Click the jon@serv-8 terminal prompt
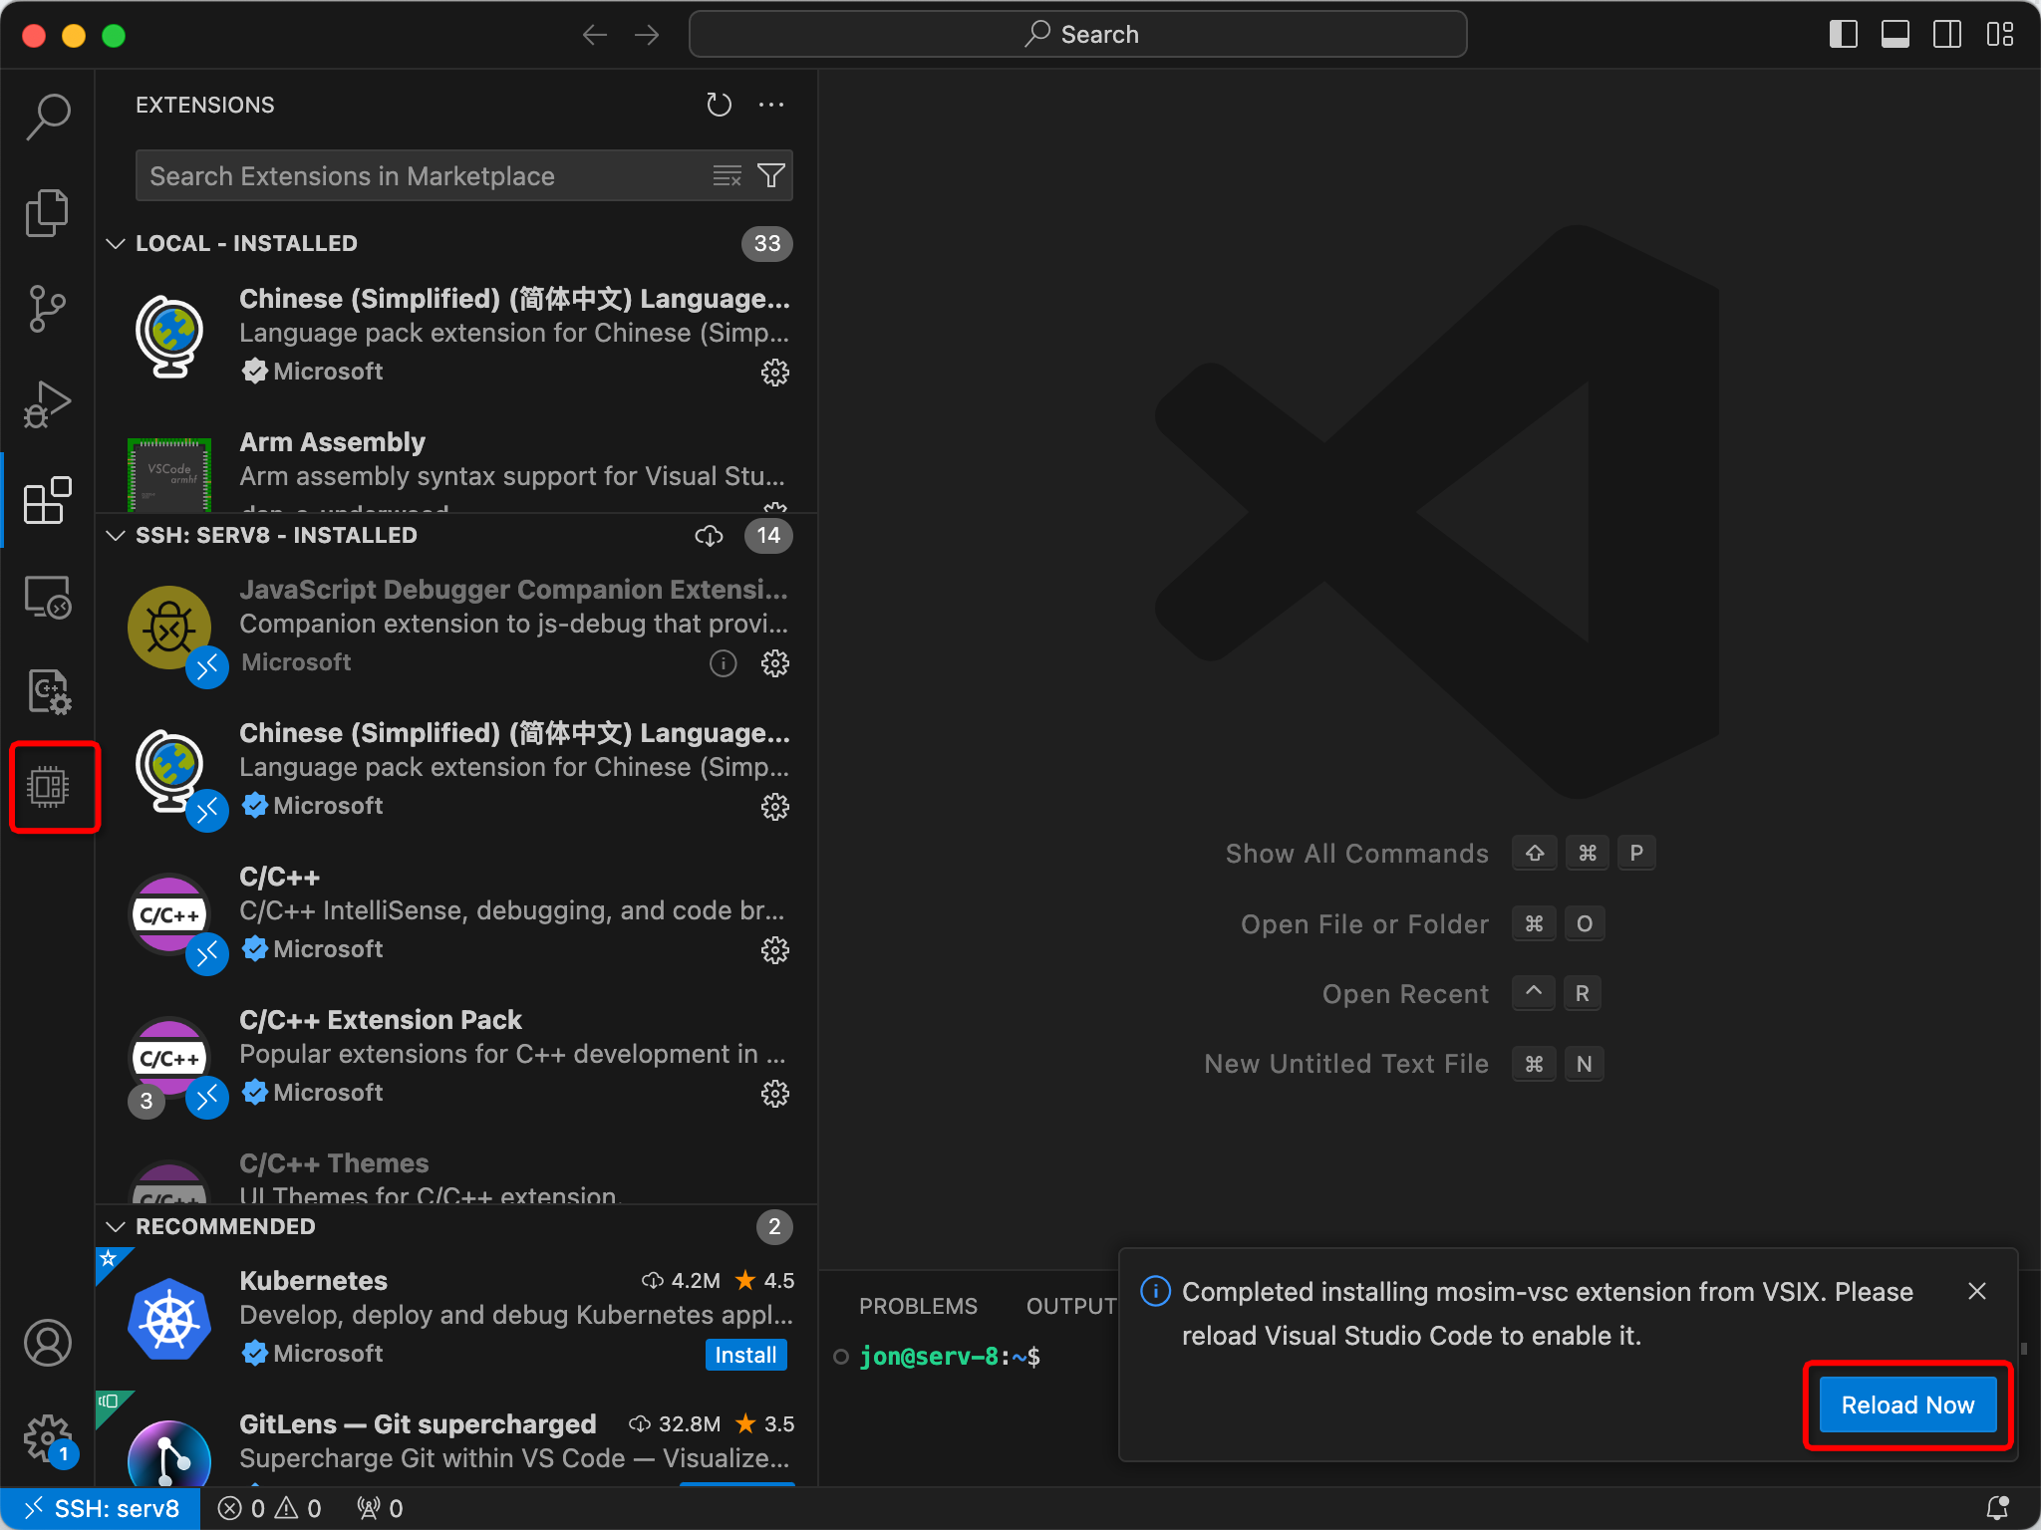Image resolution: width=2041 pixels, height=1530 pixels. point(949,1357)
